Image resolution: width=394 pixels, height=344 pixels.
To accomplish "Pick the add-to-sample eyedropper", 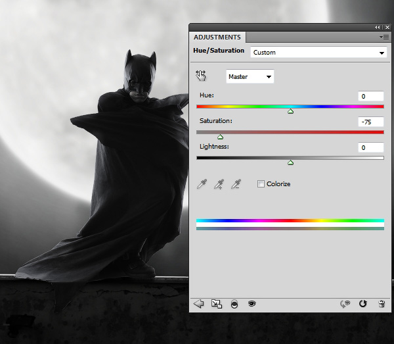I will [x=219, y=184].
